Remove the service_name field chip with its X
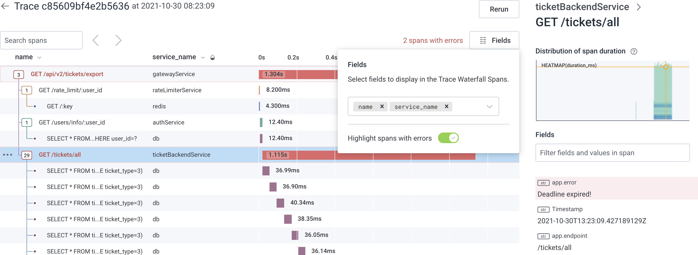The height and width of the screenshot is (255, 698). click(447, 106)
